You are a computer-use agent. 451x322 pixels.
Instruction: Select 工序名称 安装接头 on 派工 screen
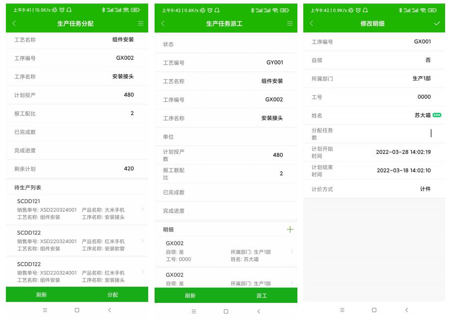272,118
